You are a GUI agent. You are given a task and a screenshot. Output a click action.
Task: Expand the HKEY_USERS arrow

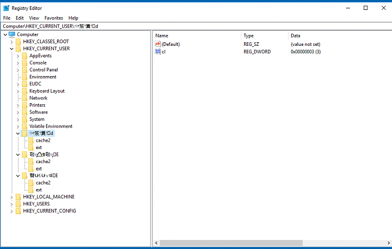(x=11, y=204)
